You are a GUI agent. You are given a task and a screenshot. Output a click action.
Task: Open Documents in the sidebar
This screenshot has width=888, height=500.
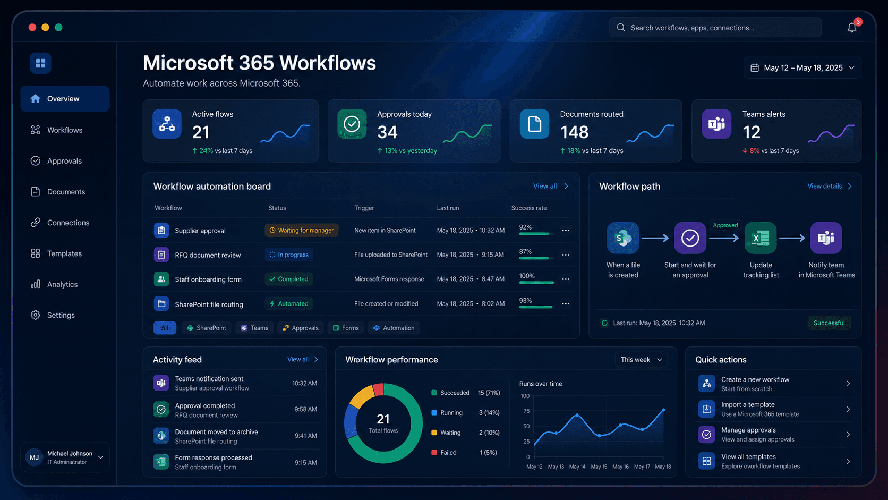click(65, 192)
